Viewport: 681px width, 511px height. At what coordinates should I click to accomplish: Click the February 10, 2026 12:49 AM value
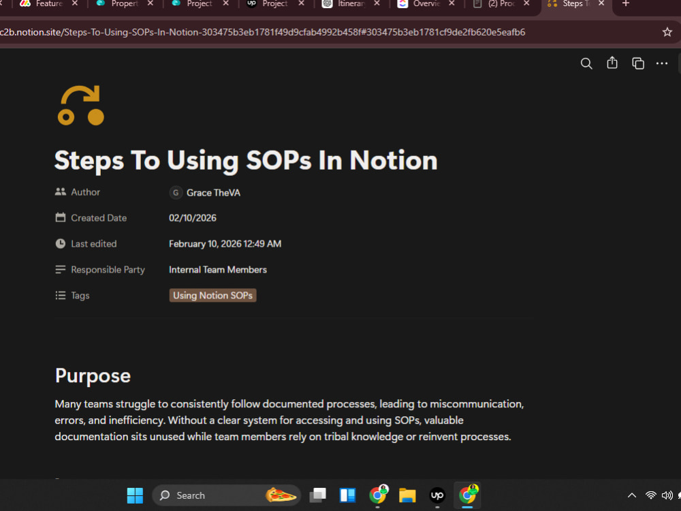tap(225, 244)
